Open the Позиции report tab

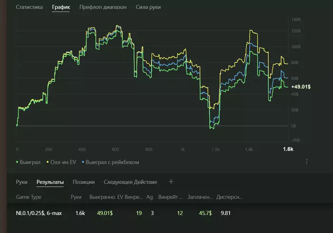(x=83, y=182)
